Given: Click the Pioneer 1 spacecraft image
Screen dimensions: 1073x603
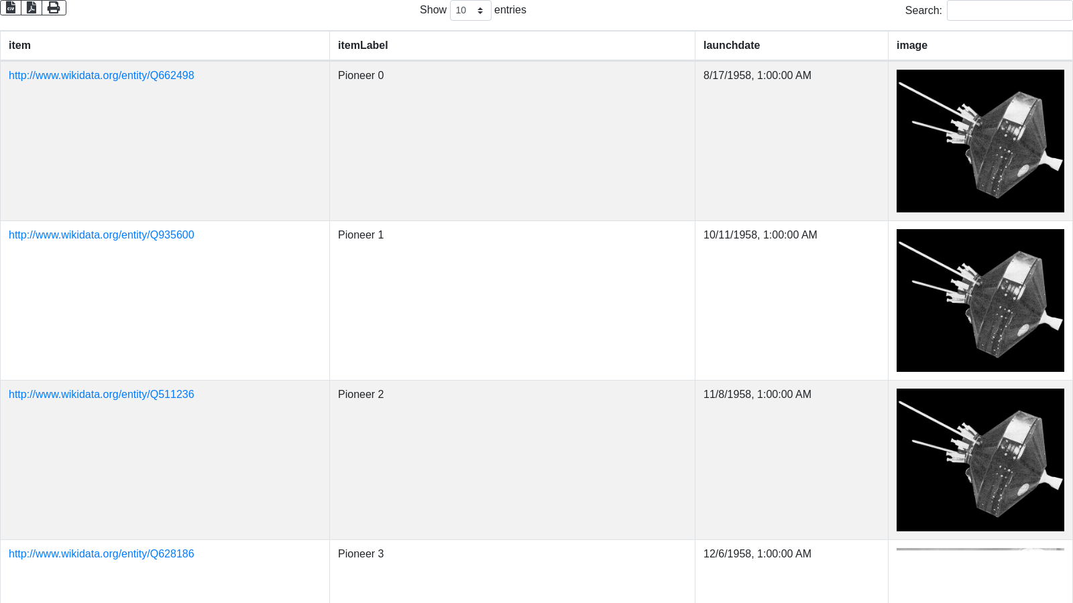Looking at the screenshot, I should pos(980,300).
